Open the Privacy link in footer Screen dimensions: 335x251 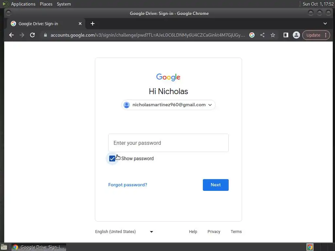214,232
